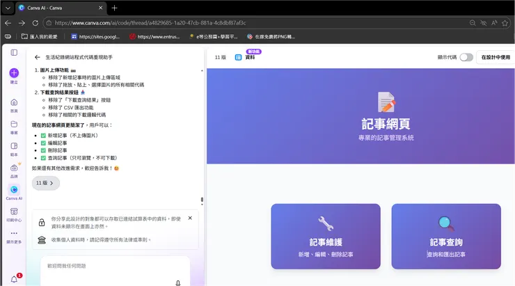Click the 在設計中使用 button
Viewport: 515px width, 286px height.
(x=496, y=57)
